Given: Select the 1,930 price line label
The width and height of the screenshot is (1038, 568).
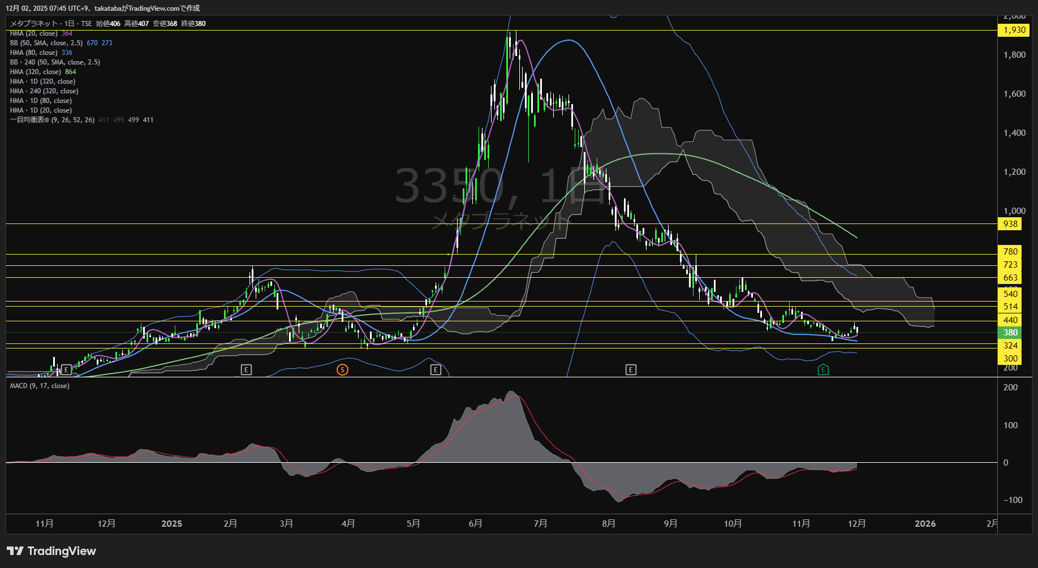Looking at the screenshot, I should 1014,30.
